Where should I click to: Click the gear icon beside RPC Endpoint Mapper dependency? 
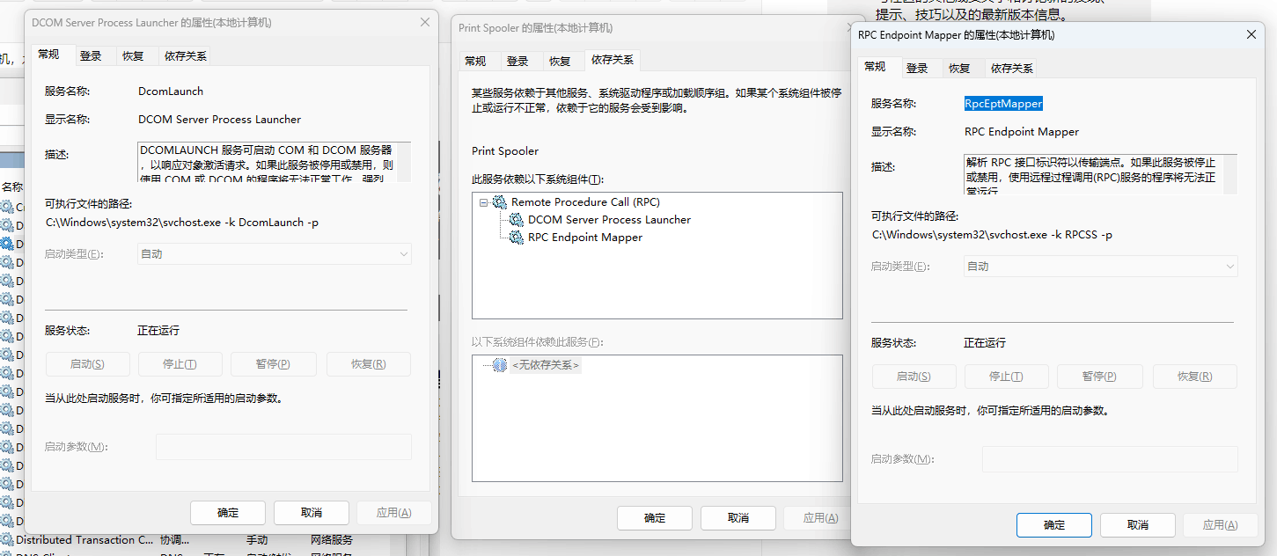(515, 238)
